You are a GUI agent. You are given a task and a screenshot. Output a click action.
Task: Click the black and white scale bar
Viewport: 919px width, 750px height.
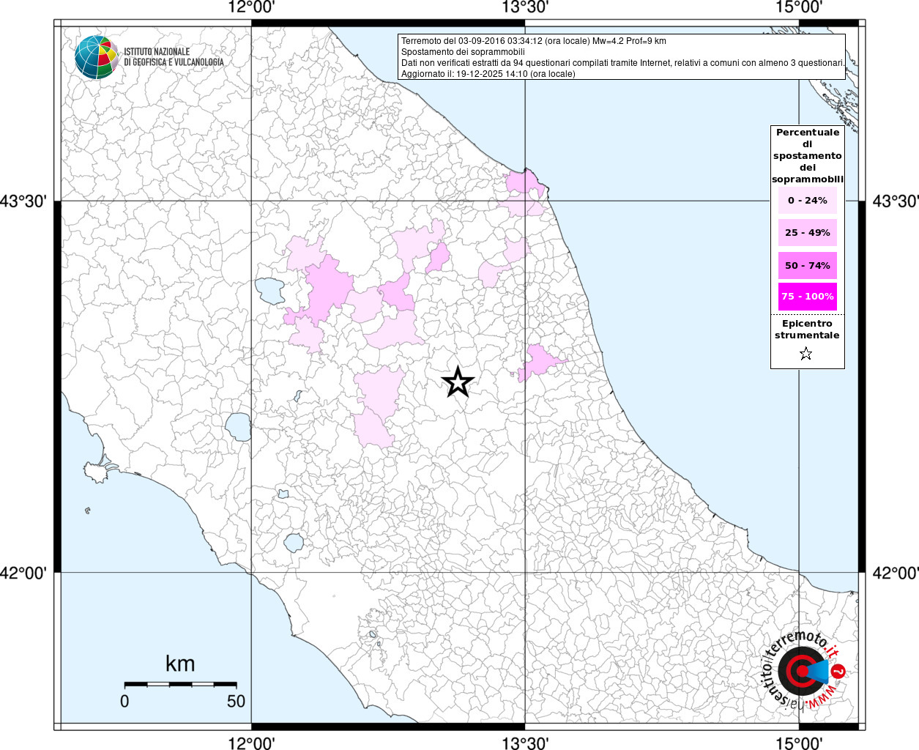180,684
